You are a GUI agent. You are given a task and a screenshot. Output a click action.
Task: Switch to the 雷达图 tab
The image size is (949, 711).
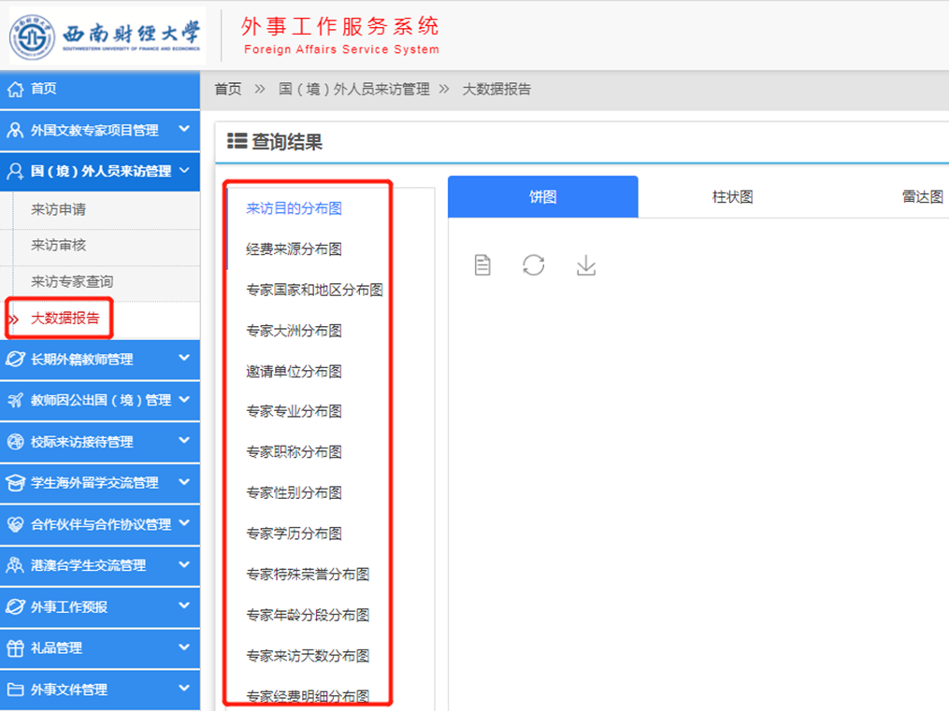click(922, 197)
